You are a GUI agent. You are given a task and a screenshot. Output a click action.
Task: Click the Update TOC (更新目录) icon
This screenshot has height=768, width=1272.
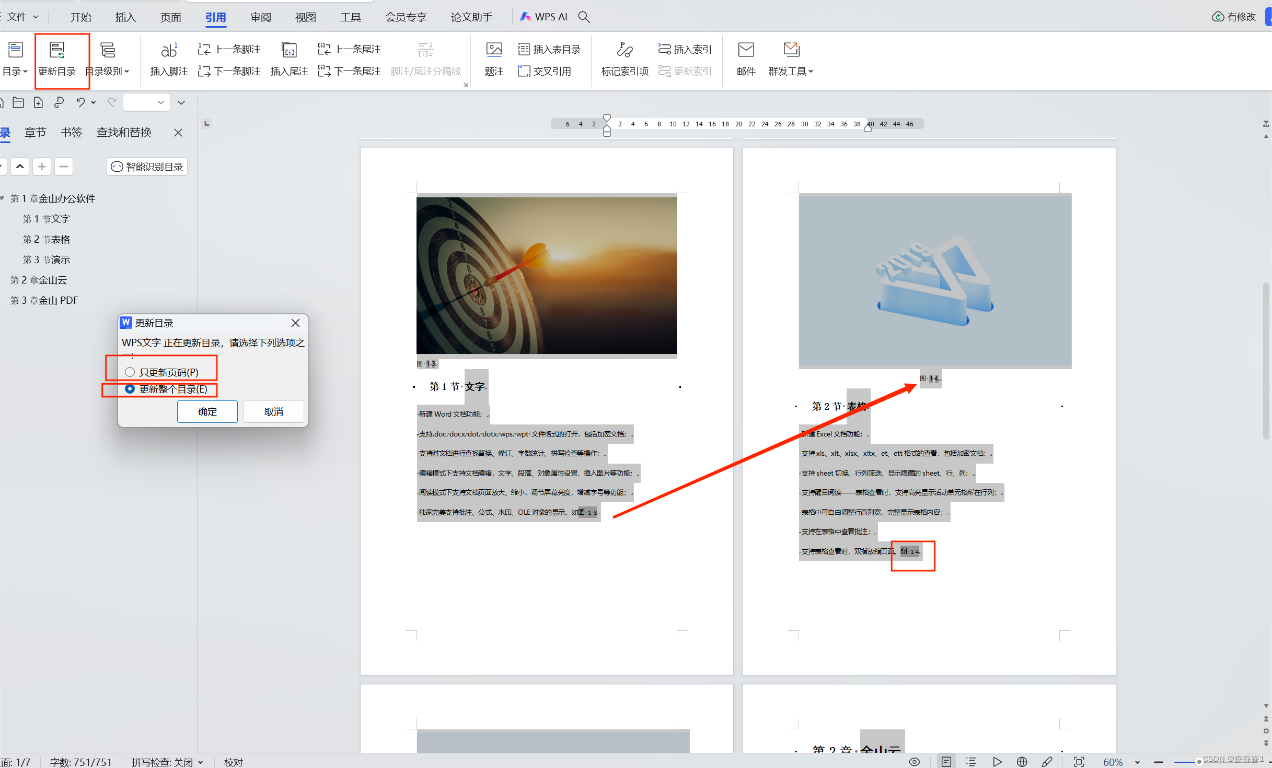[x=57, y=50]
